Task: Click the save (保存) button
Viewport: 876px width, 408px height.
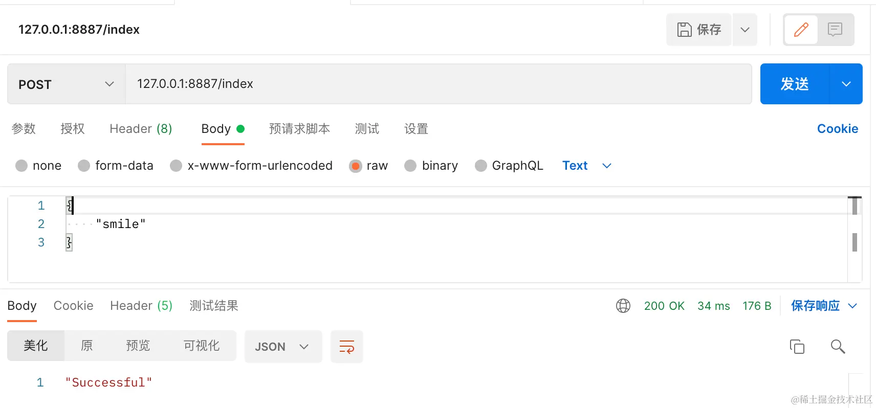Action: click(x=698, y=30)
